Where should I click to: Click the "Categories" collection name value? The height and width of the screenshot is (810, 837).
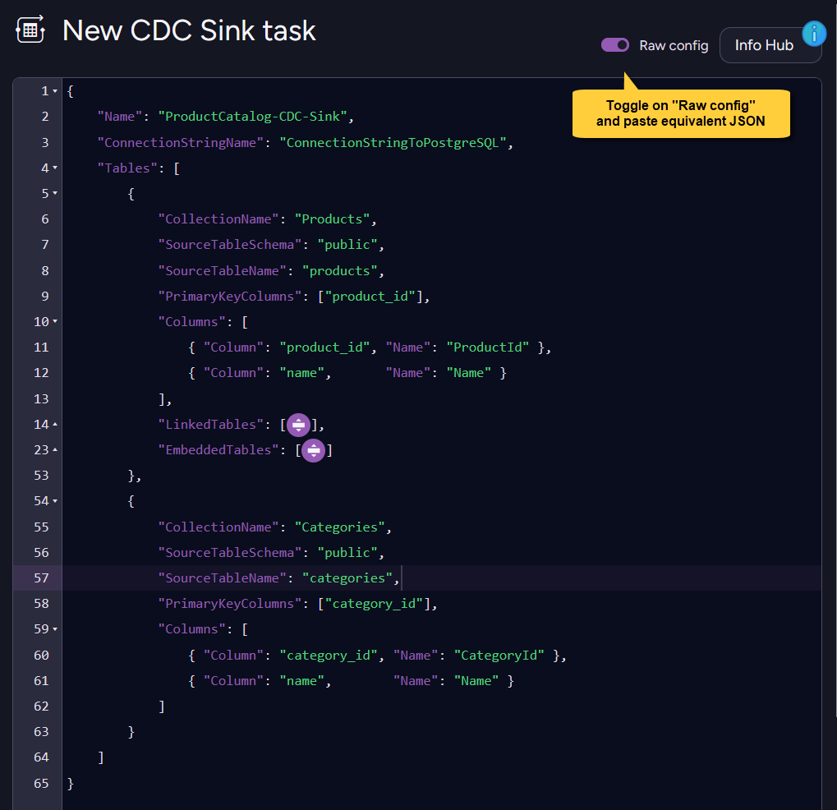(339, 527)
